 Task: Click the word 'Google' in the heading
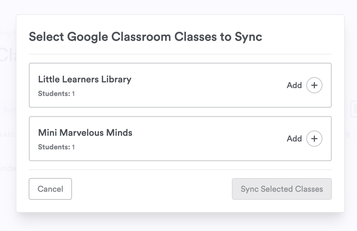tap(87, 36)
